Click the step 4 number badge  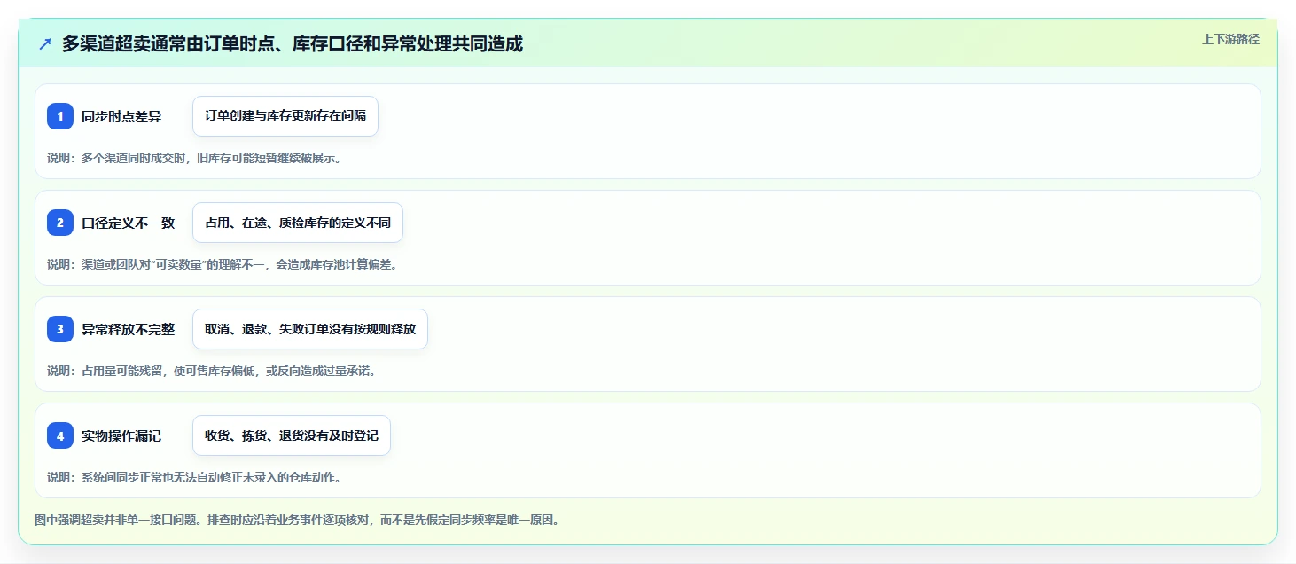click(x=60, y=435)
